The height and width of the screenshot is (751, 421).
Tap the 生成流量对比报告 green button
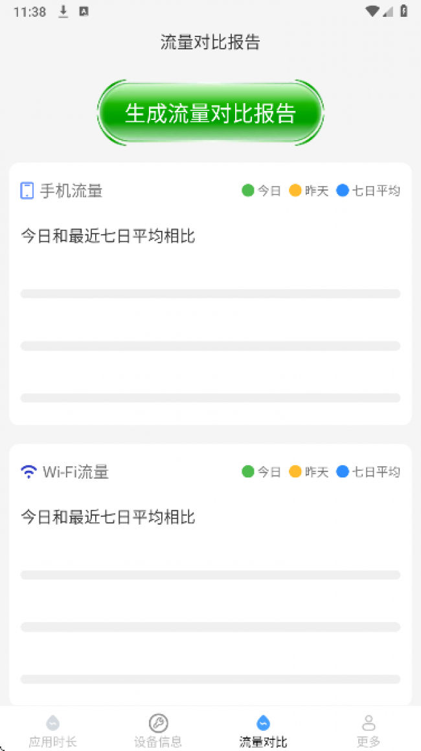pyautogui.click(x=210, y=113)
